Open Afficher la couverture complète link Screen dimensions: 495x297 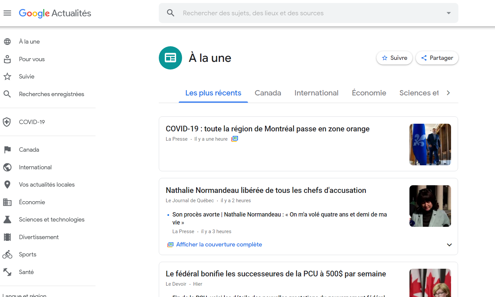[x=219, y=244]
